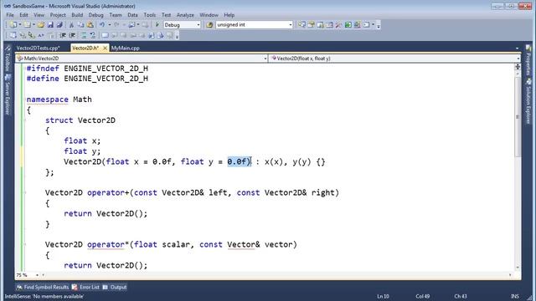
Task: Click the Navigate Backward icon
Action: (132, 25)
